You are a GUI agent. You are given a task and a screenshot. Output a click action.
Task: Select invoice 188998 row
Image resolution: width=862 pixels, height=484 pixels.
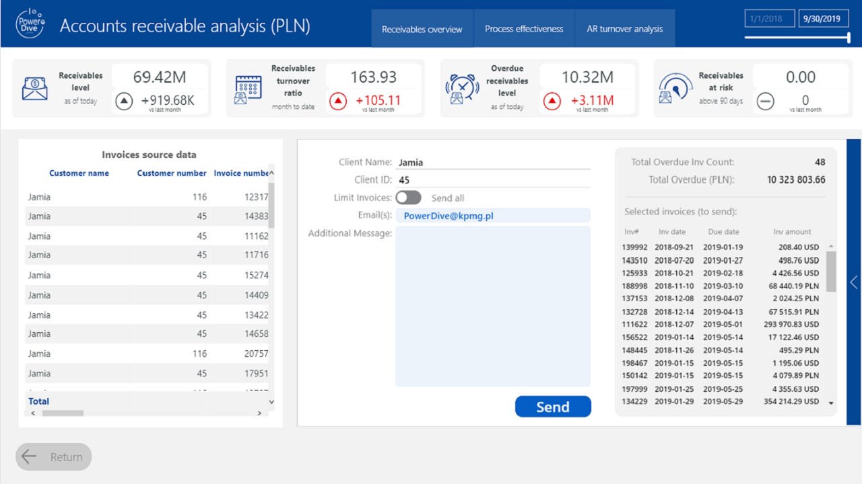tap(721, 286)
